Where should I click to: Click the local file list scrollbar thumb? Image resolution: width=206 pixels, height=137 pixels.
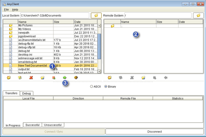coord(99,46)
